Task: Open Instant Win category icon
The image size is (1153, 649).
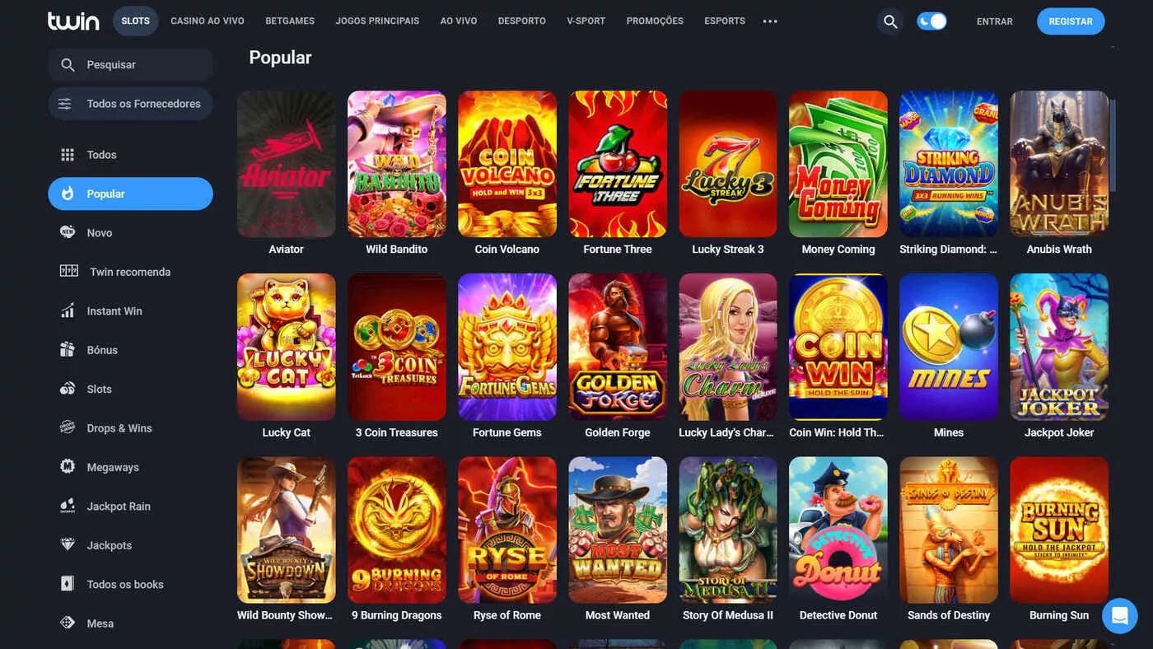Action: (x=68, y=311)
